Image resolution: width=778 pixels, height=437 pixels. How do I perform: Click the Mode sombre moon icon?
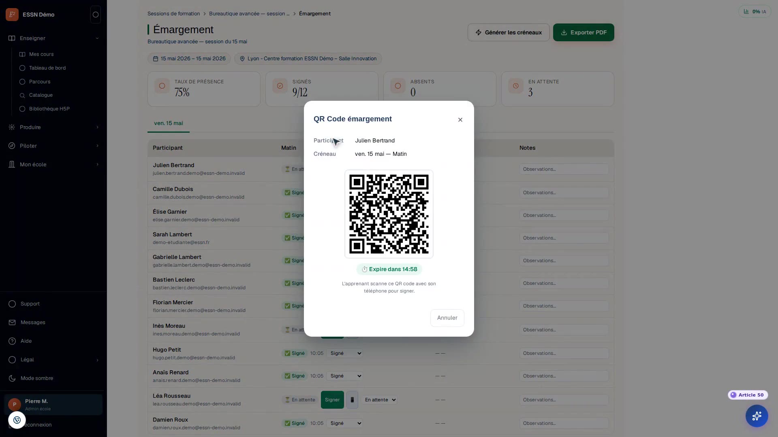click(12, 378)
